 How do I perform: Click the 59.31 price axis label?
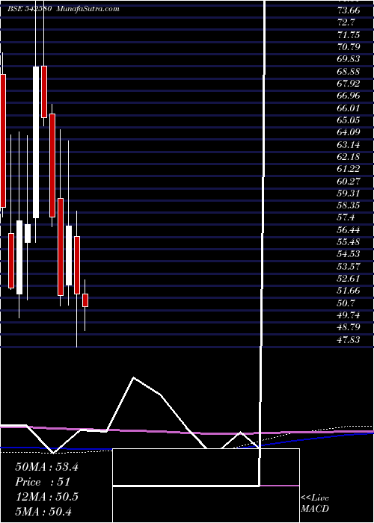(349, 194)
